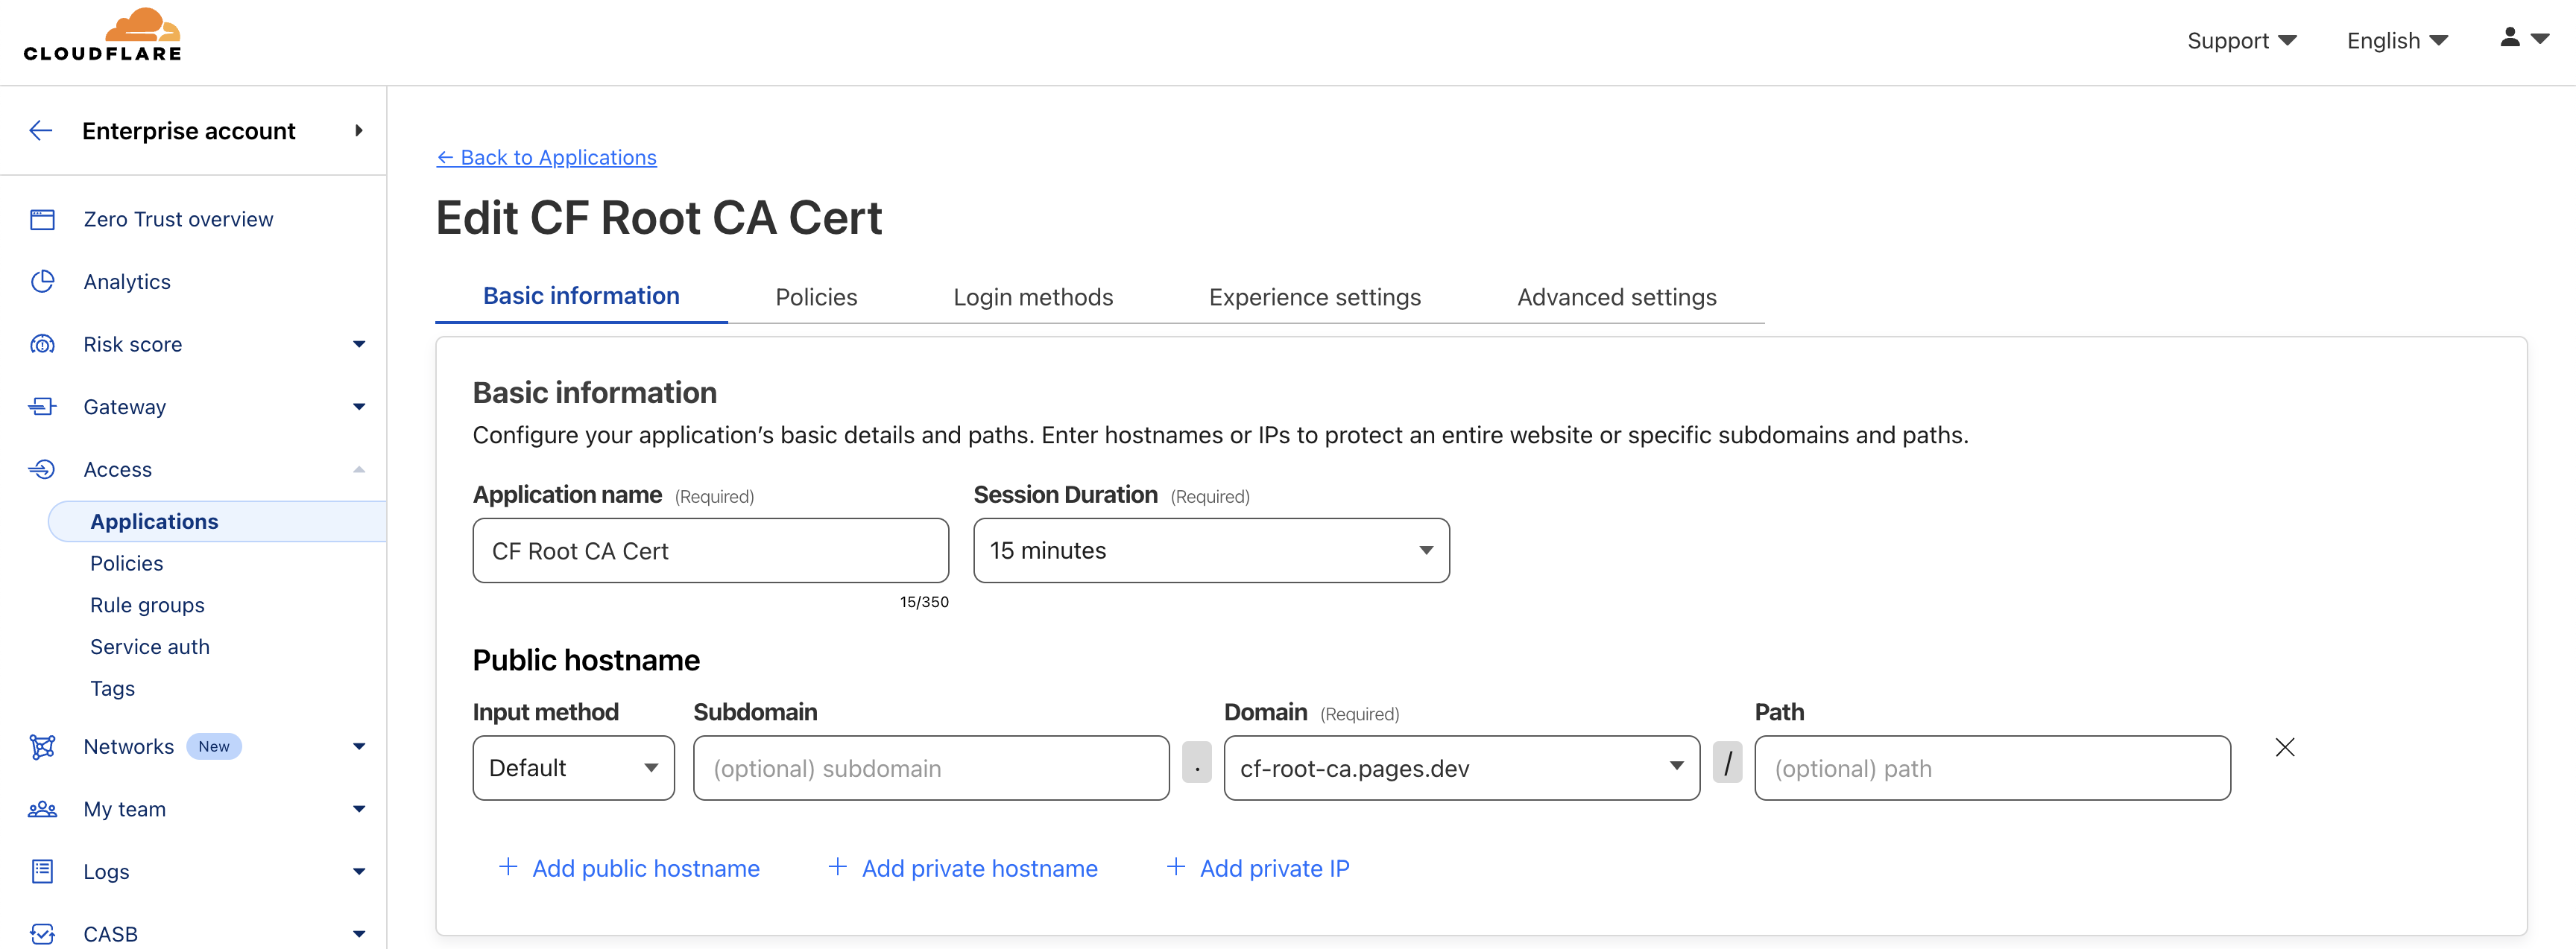Switch to the Advanced settings tab
Screen dimensions: 2576x949
click(x=1616, y=298)
